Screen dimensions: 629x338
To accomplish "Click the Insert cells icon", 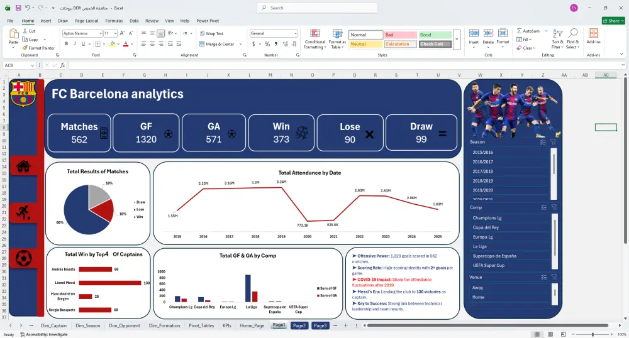I will (474, 34).
